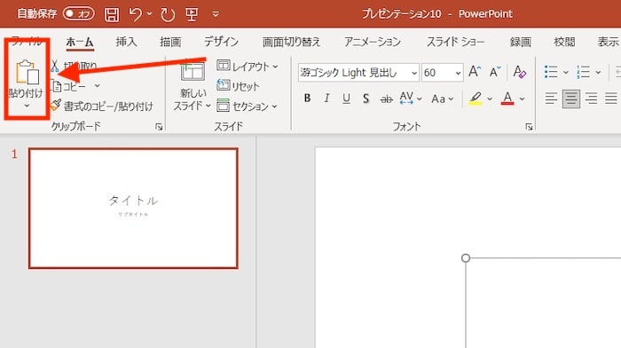Click the AV character spacing icon
Screen dimensions: 621x348
tap(406, 99)
